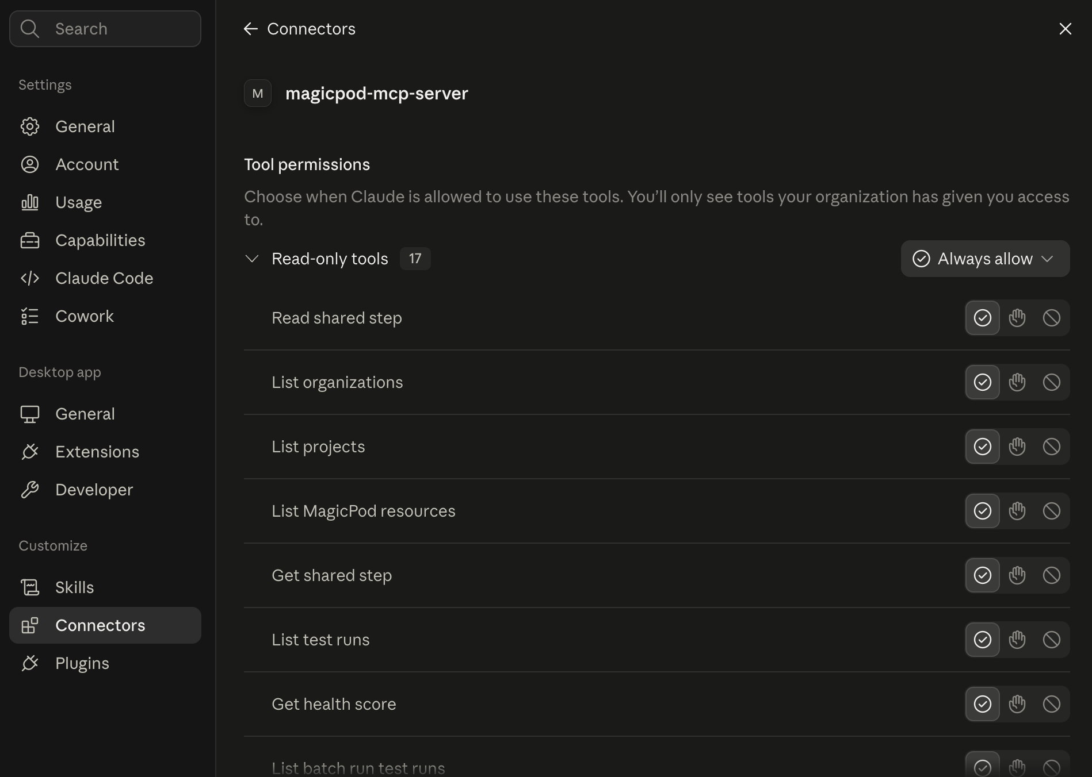Block List MagicPod resources tool

click(x=1052, y=511)
